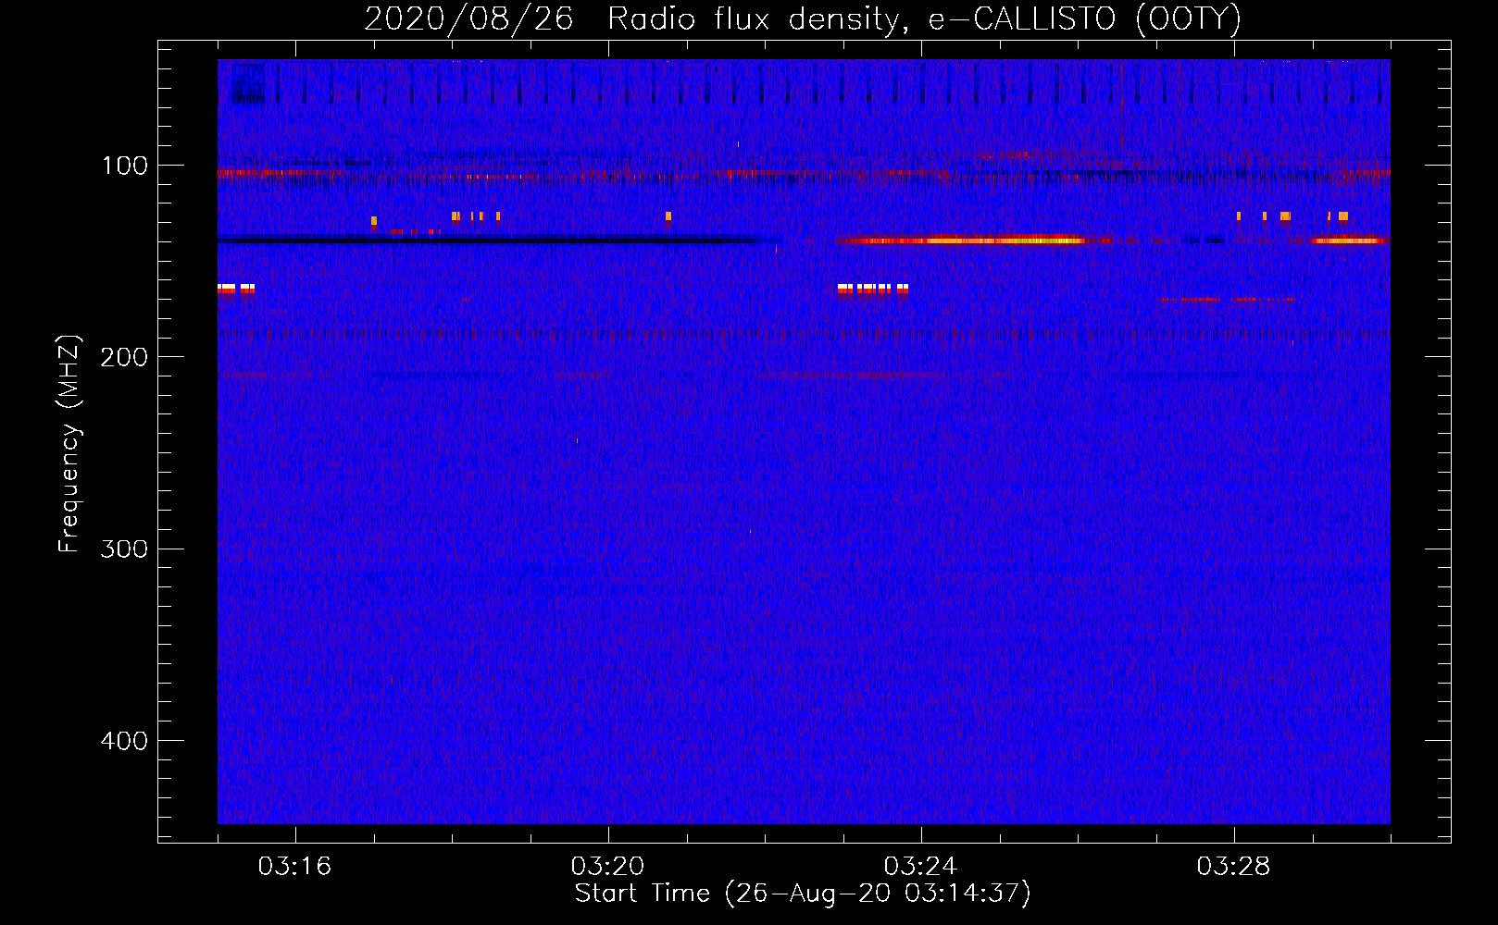The height and width of the screenshot is (925, 1498).
Task: Click the '03:24' time tick label
Action: 920,867
